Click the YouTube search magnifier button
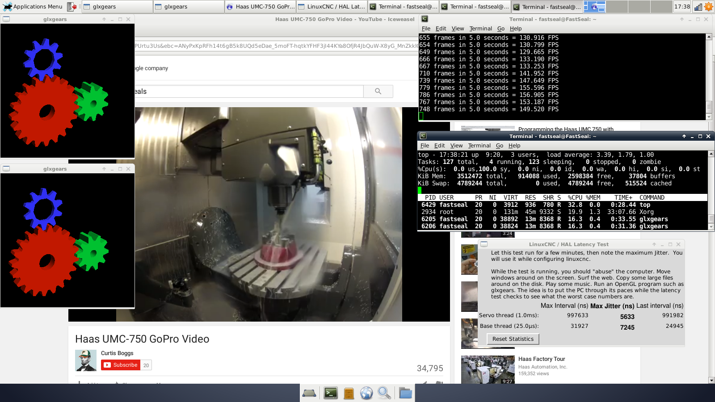 coord(378,91)
